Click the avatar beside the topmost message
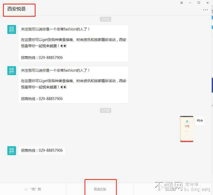The height and width of the screenshot is (195, 213). pyautogui.click(x=11, y=30)
